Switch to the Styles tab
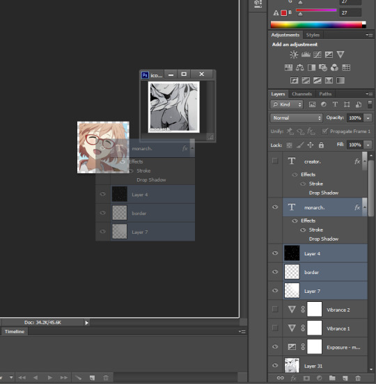This screenshot has height=384, width=376. tap(313, 35)
